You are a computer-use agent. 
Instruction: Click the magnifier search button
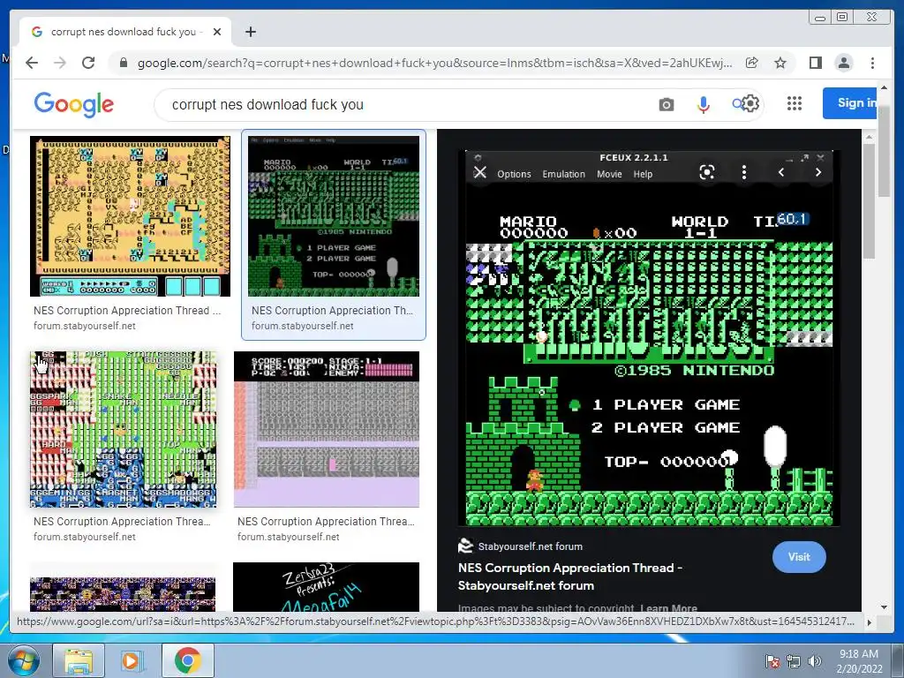(x=737, y=104)
